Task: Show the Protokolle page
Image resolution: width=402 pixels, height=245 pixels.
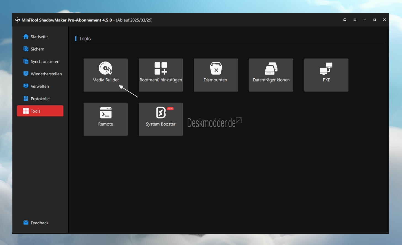Action: [40, 98]
